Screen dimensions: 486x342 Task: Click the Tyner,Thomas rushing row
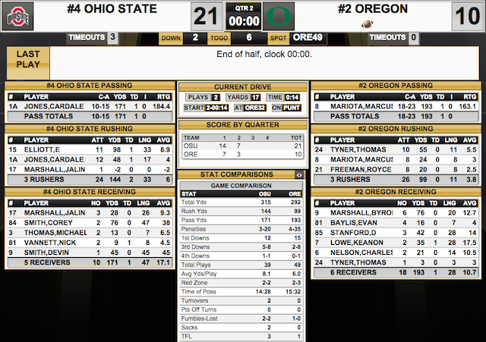(x=396, y=150)
